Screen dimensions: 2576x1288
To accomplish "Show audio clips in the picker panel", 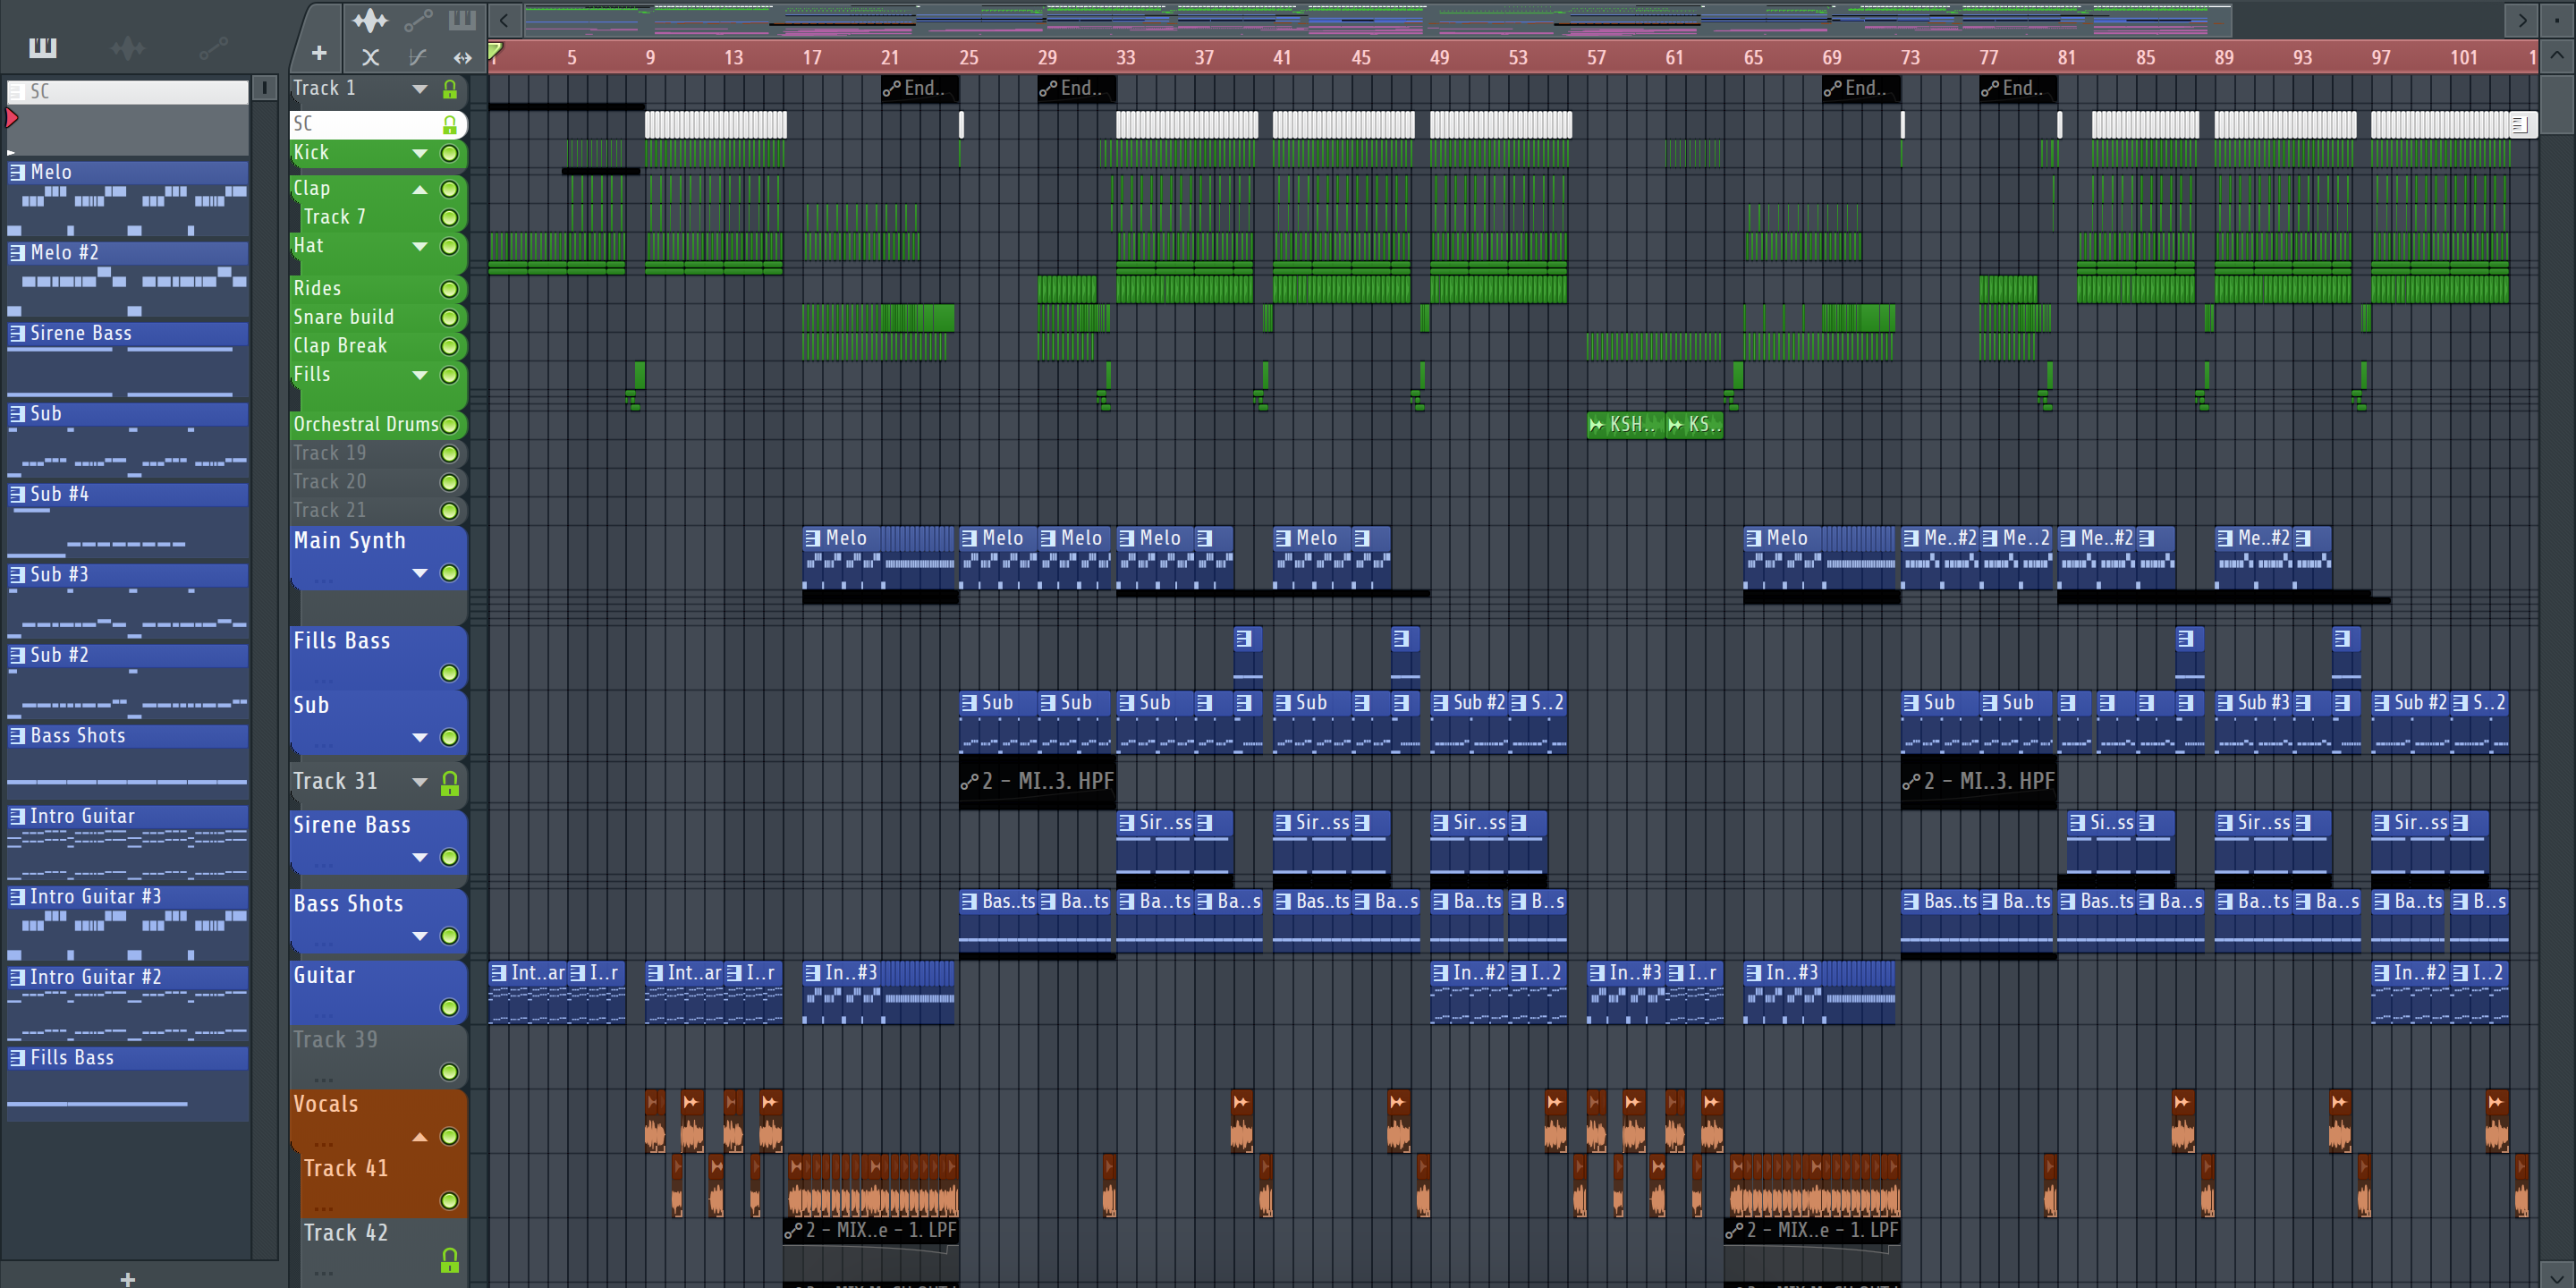I will 127,47.
